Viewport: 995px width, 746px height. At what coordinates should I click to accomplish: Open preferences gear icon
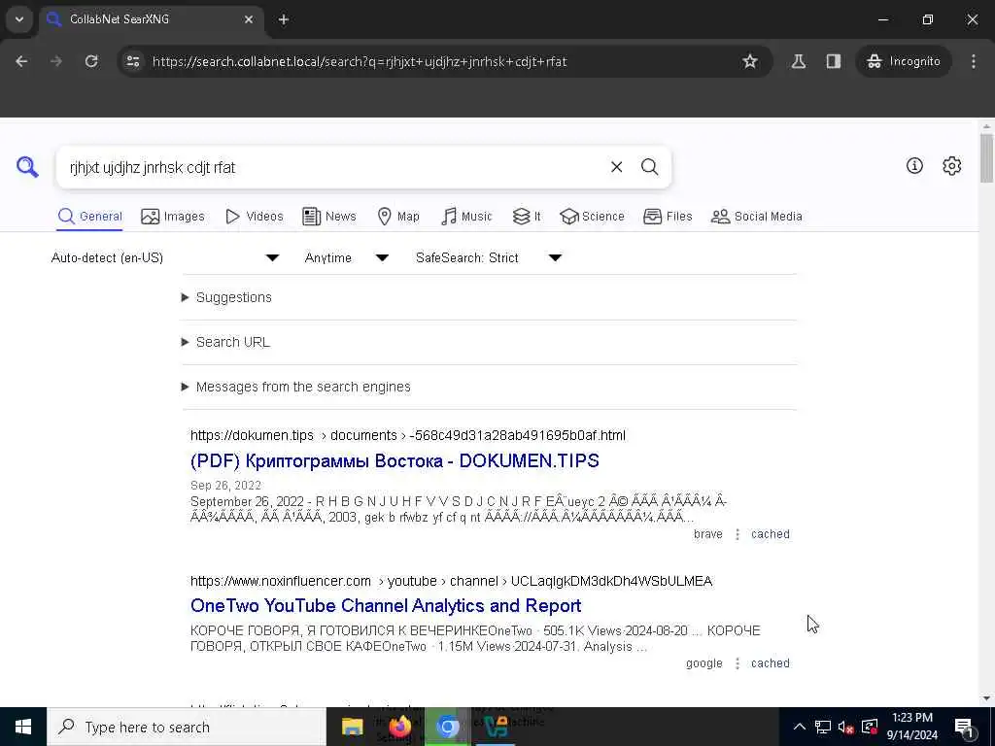click(x=951, y=165)
